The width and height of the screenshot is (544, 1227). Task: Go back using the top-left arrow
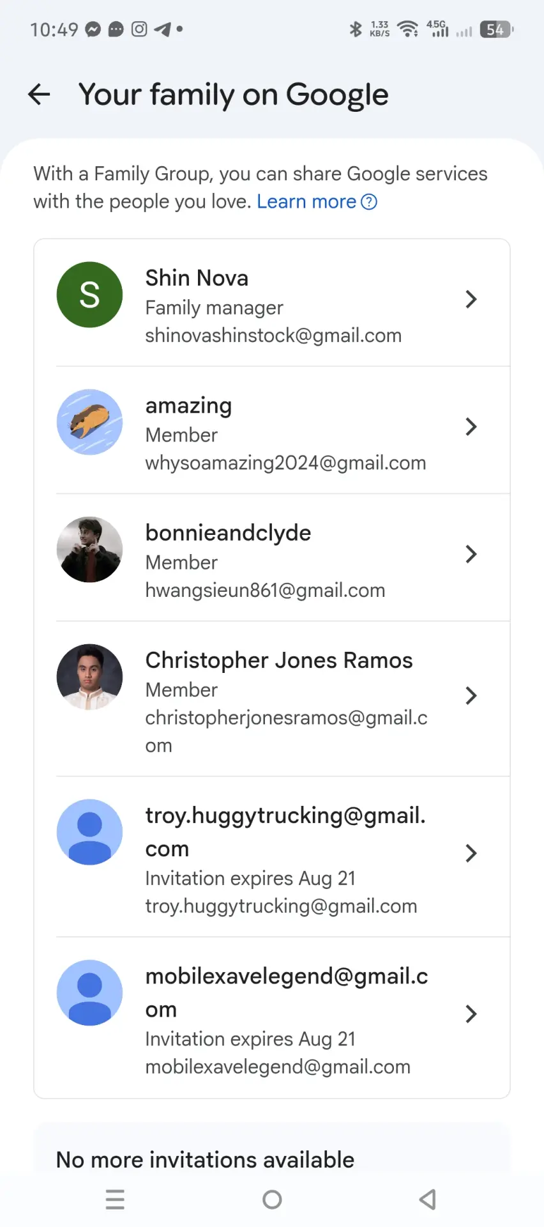click(x=39, y=95)
